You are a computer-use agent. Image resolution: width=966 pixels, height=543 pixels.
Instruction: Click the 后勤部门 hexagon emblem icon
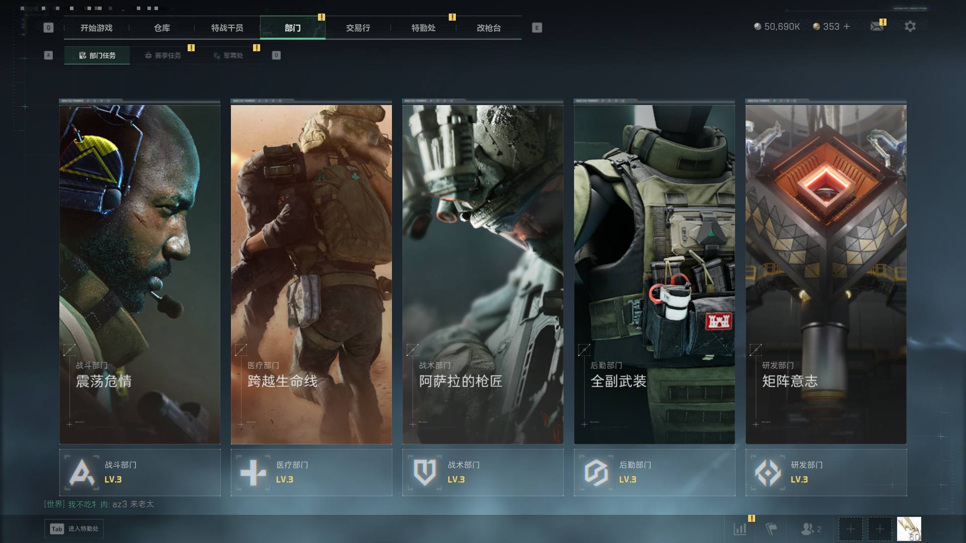[x=596, y=473]
